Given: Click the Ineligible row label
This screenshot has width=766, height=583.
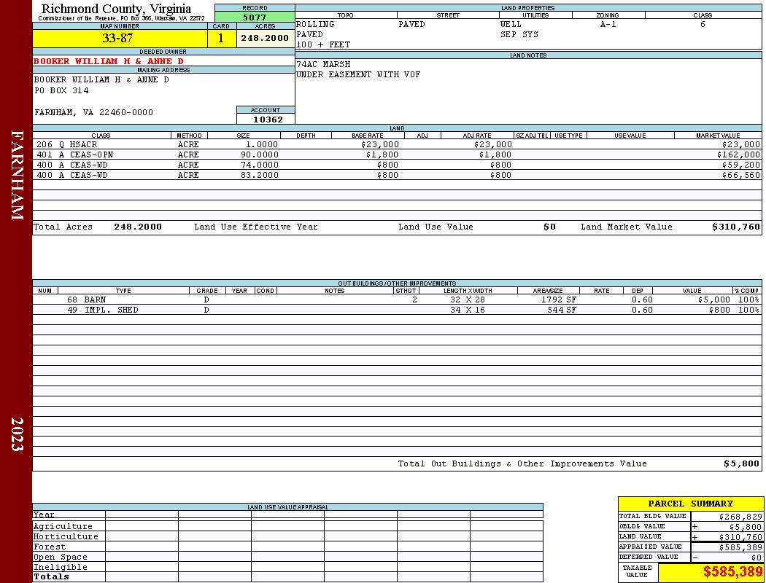Looking at the screenshot, I should [61, 568].
